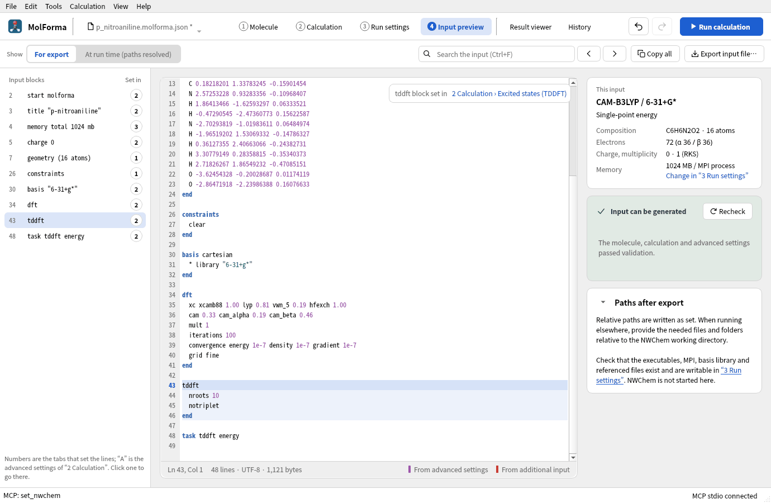Follow the Change in 3 Run settings link
The height and width of the screenshot is (503, 771).
pyautogui.click(x=707, y=175)
